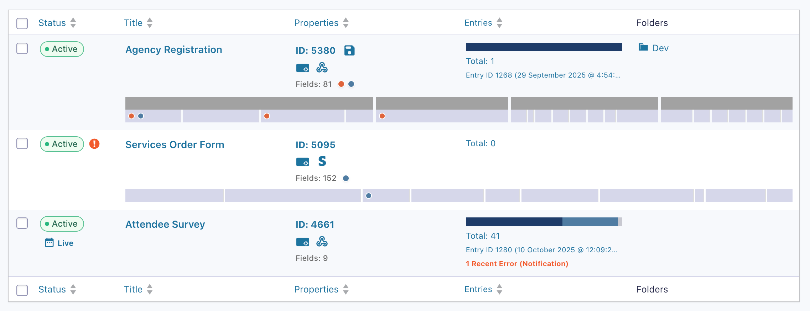This screenshot has width=810, height=311.
Task: Click the red error alert icon on Services Order Form
Action: pyautogui.click(x=94, y=144)
